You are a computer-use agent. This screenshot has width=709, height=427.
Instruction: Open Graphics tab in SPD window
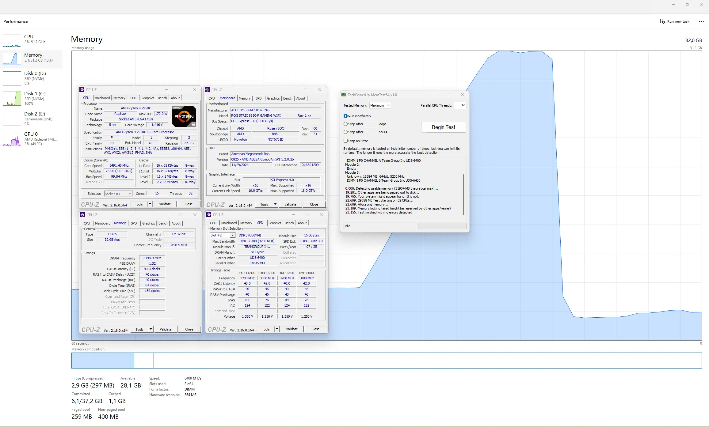point(275,223)
